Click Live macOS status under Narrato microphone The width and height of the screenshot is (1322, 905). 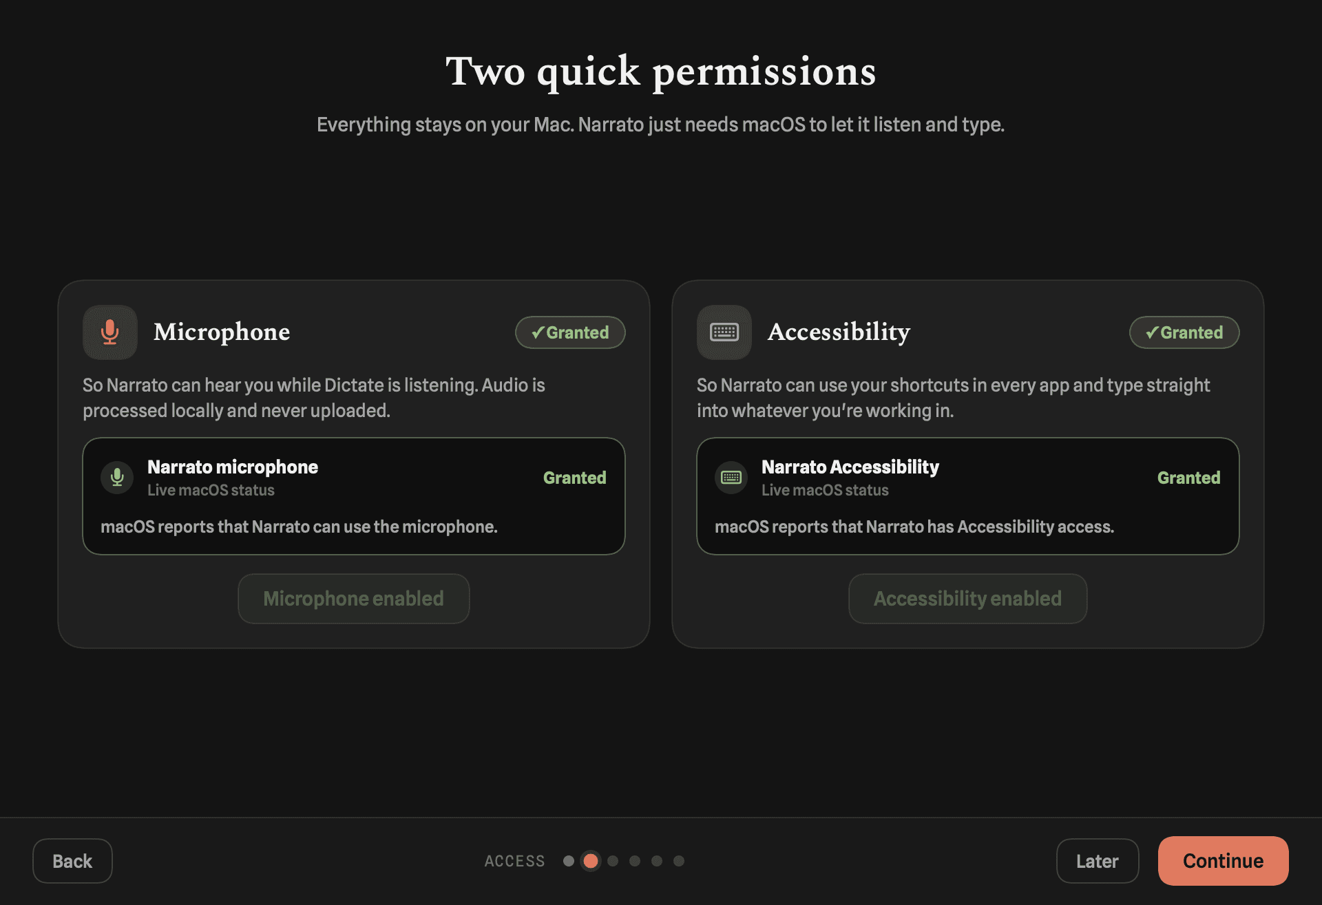(x=211, y=490)
